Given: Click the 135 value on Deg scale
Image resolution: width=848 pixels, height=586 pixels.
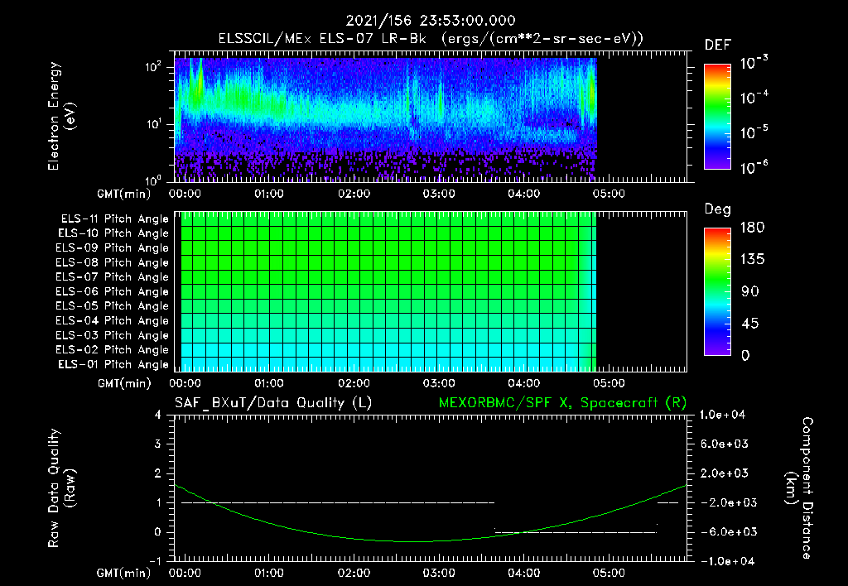Looking at the screenshot, I should coord(752,260).
